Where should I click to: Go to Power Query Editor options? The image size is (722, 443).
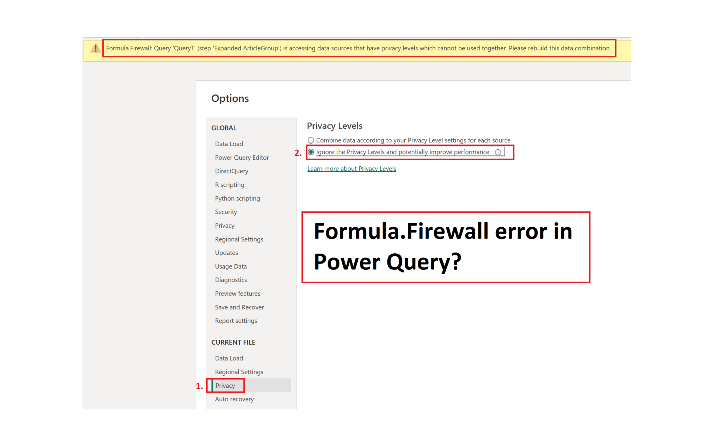pyautogui.click(x=242, y=158)
